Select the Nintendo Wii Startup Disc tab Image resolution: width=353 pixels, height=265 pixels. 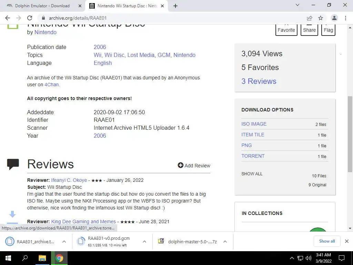point(127,6)
